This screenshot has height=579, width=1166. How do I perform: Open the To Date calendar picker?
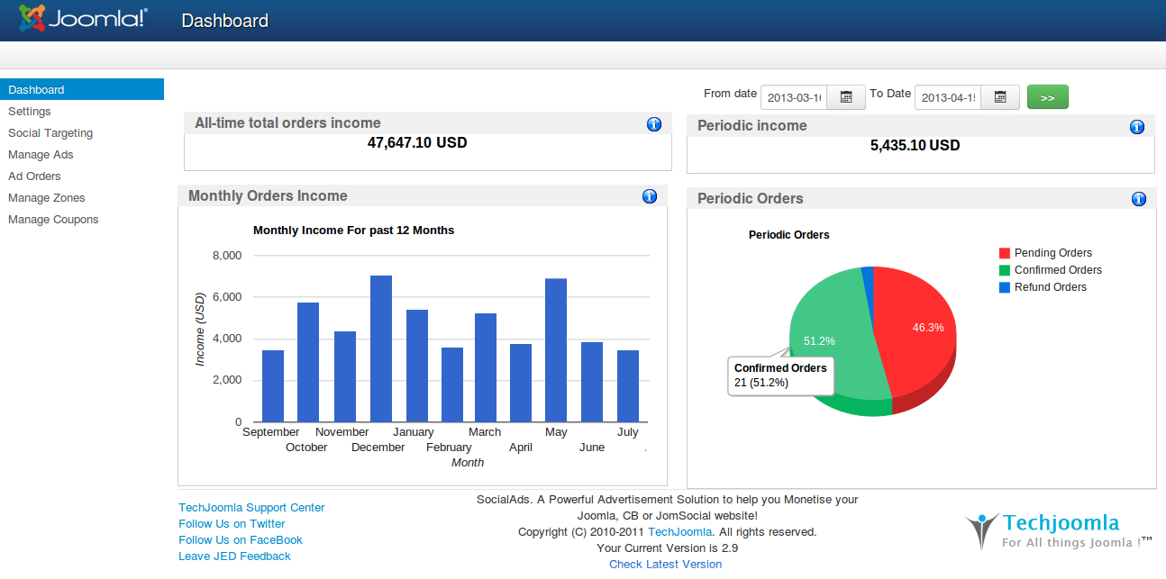999,96
